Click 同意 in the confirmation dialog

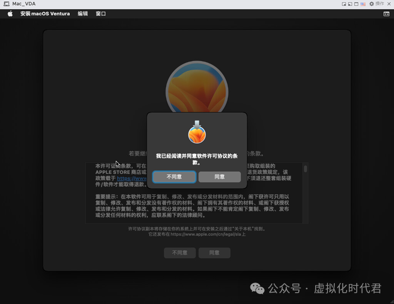[220, 177]
